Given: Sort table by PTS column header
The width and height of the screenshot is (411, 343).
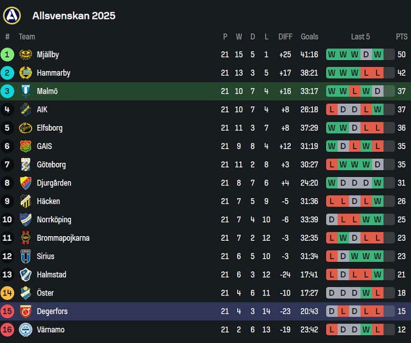Looking at the screenshot, I should coord(402,37).
